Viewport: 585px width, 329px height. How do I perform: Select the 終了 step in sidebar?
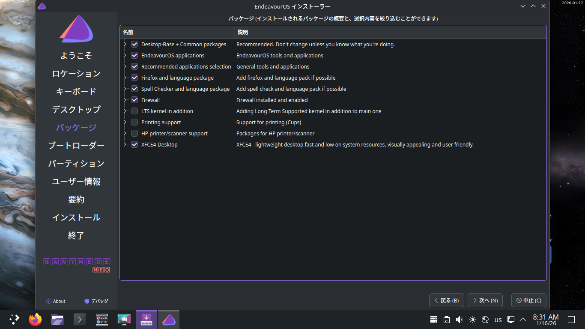point(76,236)
